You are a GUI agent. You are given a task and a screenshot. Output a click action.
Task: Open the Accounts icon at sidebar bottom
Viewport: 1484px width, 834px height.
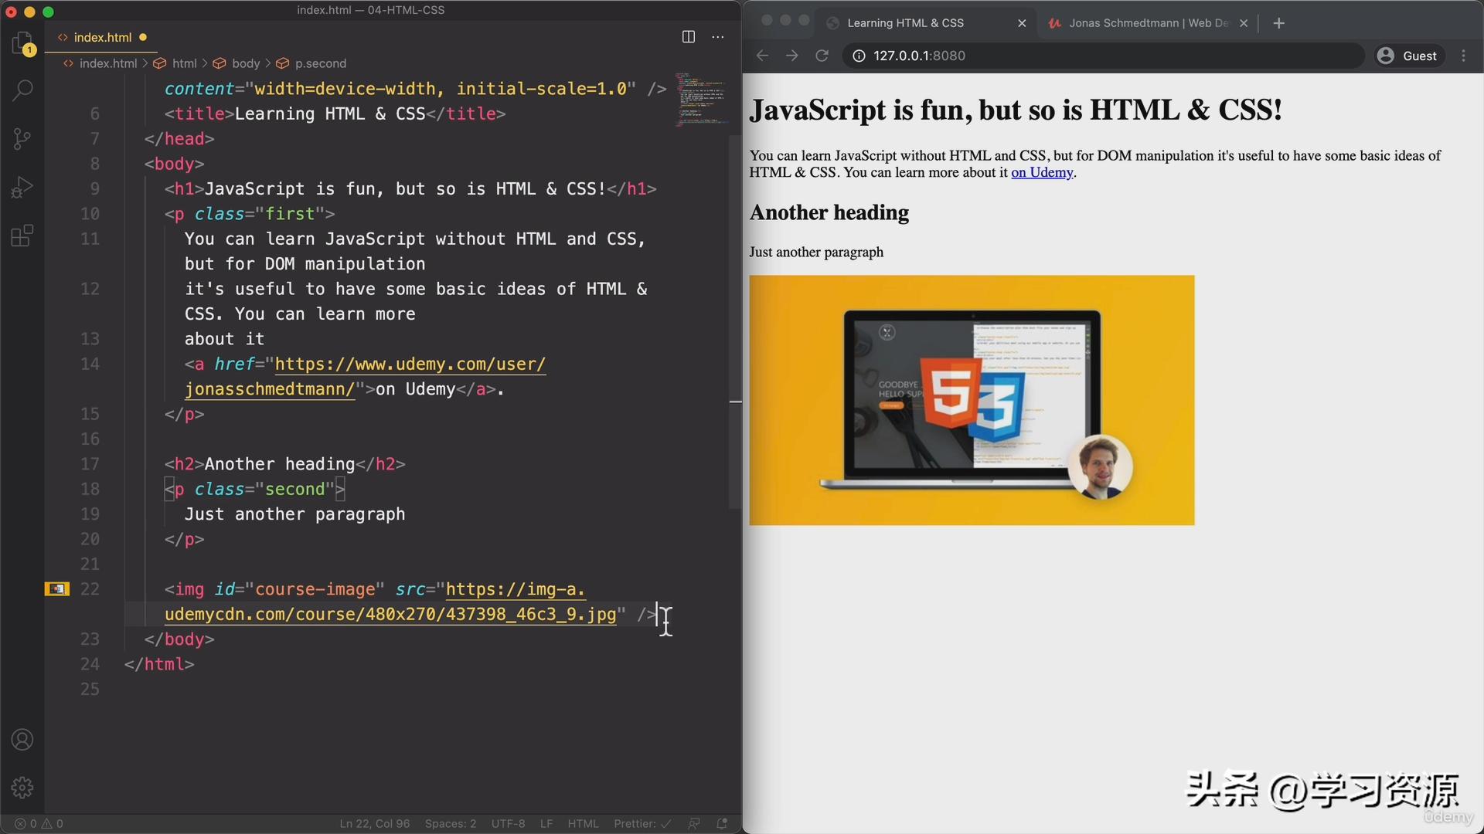click(x=22, y=739)
